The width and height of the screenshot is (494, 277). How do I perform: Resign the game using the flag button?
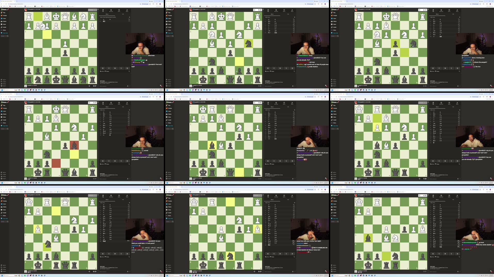point(107,71)
